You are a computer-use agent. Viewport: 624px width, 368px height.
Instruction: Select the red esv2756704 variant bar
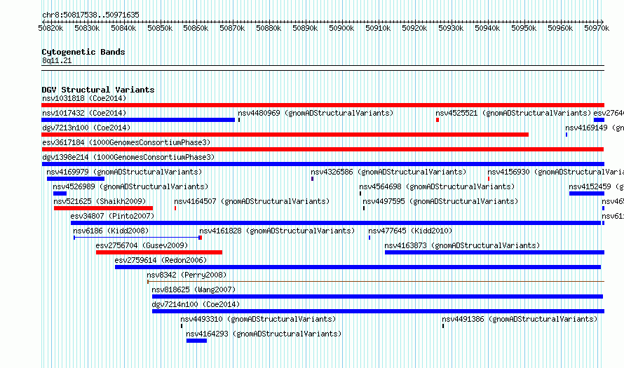159,252
